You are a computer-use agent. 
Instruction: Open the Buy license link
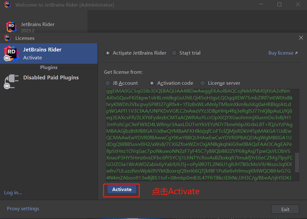click(x=283, y=53)
